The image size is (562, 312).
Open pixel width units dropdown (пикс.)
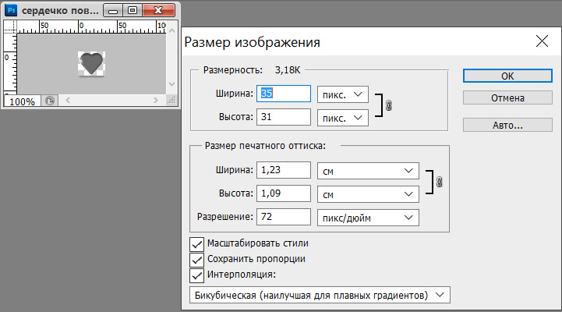343,94
